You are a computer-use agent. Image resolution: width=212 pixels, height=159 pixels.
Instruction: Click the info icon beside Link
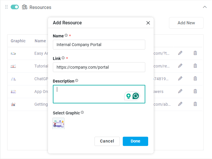click(63, 58)
